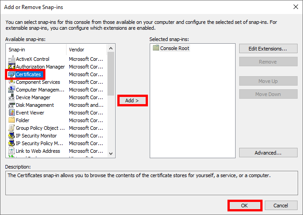Click the Computer Management snap-in icon
Viewport: 303px width, 215px height.
point(12,90)
